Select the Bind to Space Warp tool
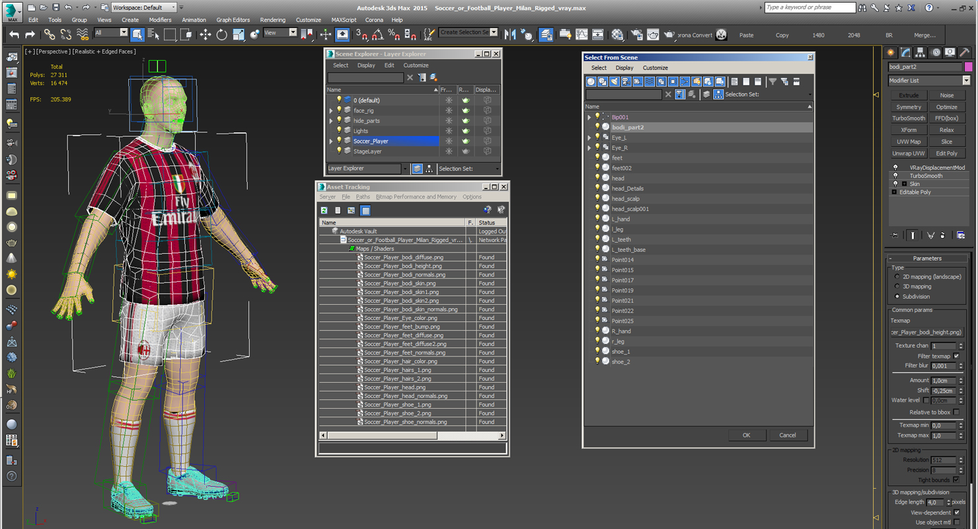The image size is (978, 529). pos(83,34)
